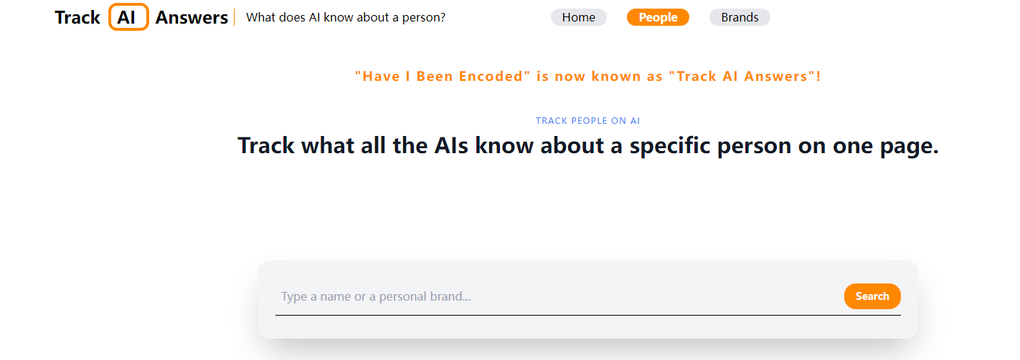Click the underline beneath the search field
The image size is (1020, 360).
588,315
